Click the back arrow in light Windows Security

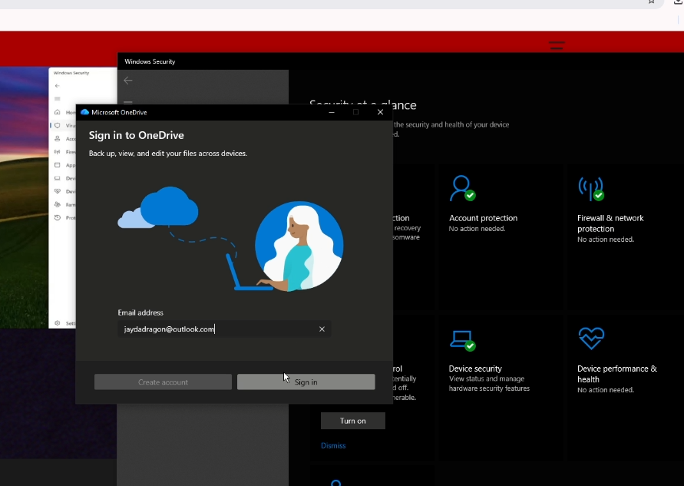57,86
